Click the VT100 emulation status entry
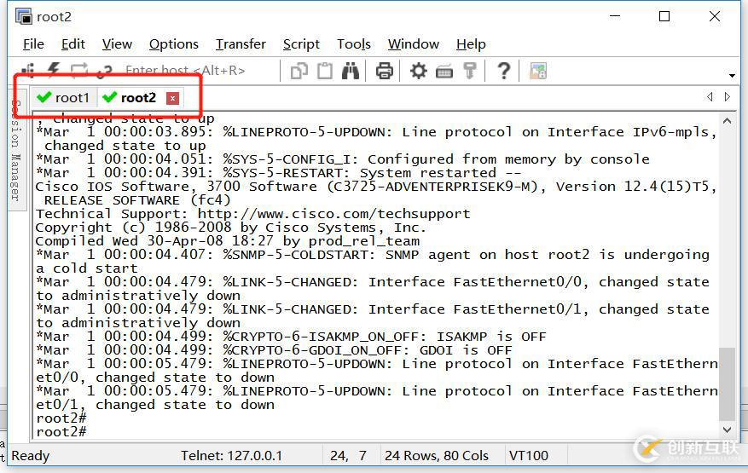Viewport: 748px width, 473px height. (529, 456)
